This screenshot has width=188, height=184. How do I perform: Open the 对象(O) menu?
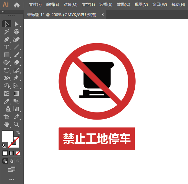[70, 5]
